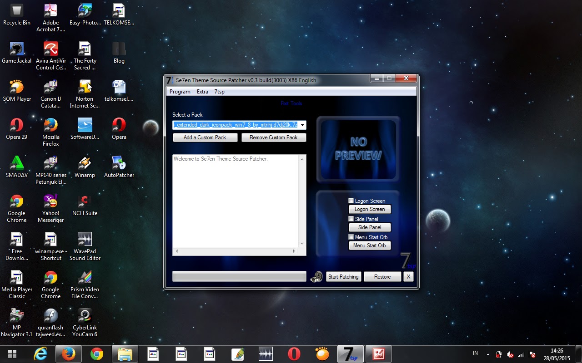The image size is (582, 363).
Task: Click the Start Patching button
Action: click(x=343, y=277)
